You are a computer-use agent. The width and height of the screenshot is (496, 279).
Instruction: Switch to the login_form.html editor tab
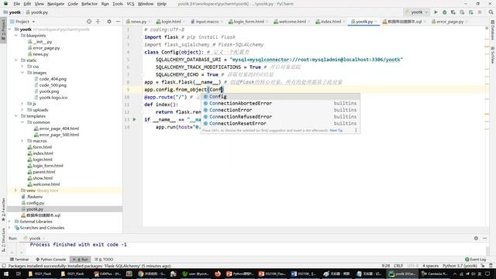[x=248, y=22]
